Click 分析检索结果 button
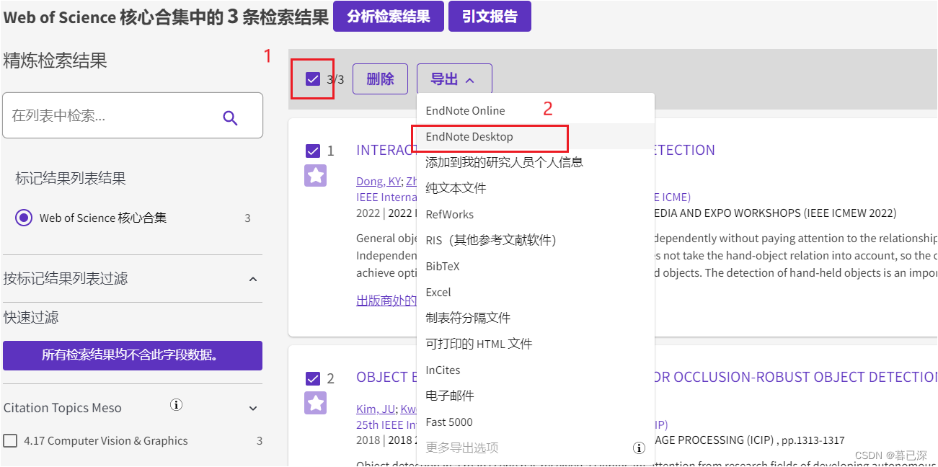This screenshot has width=938, height=467. point(389,16)
